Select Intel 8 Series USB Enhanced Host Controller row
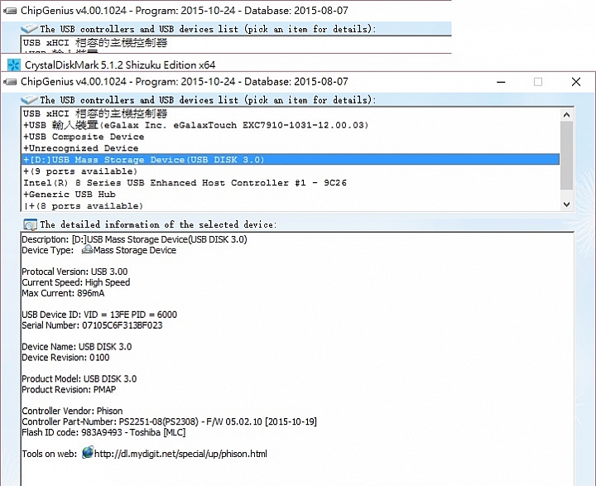 click(x=291, y=182)
